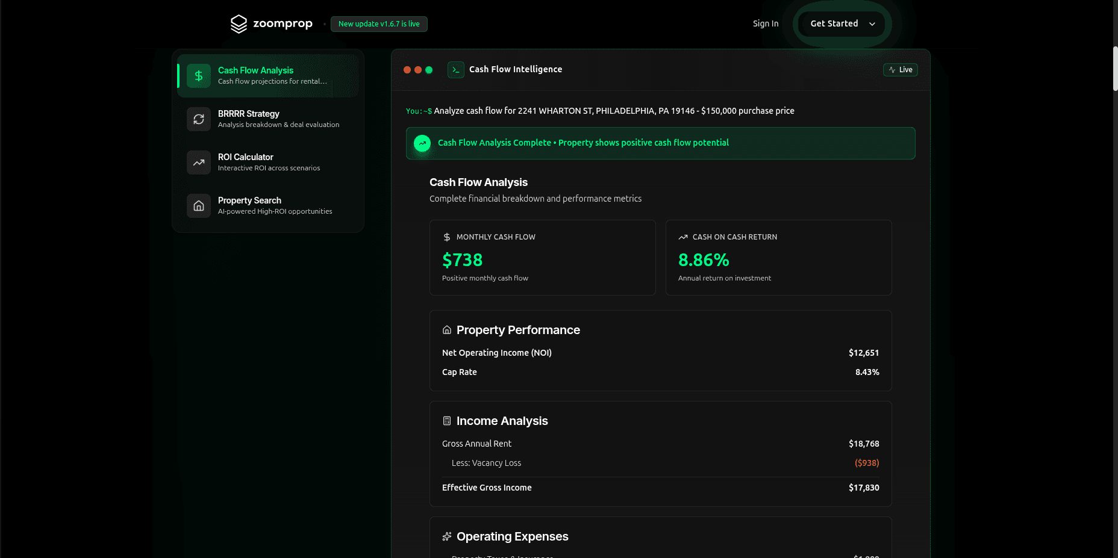Click the $17,830 effective income value
This screenshot has height=558, width=1118.
pos(864,488)
